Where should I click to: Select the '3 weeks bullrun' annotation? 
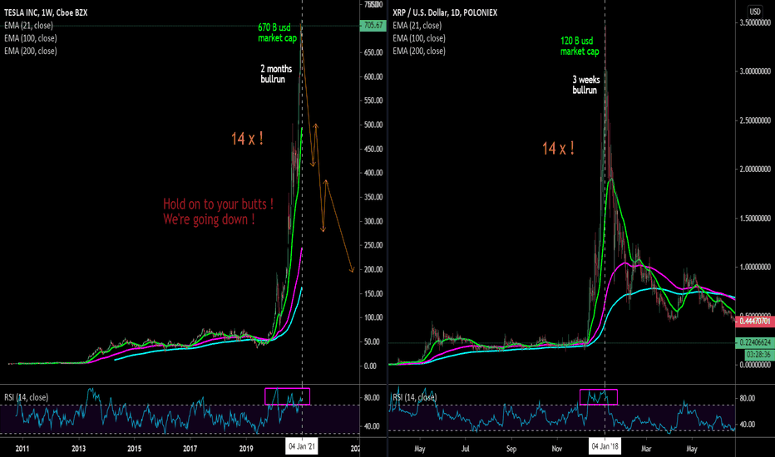coord(585,85)
